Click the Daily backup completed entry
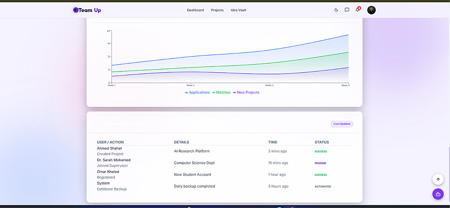This screenshot has height=208, width=450. 194,186
